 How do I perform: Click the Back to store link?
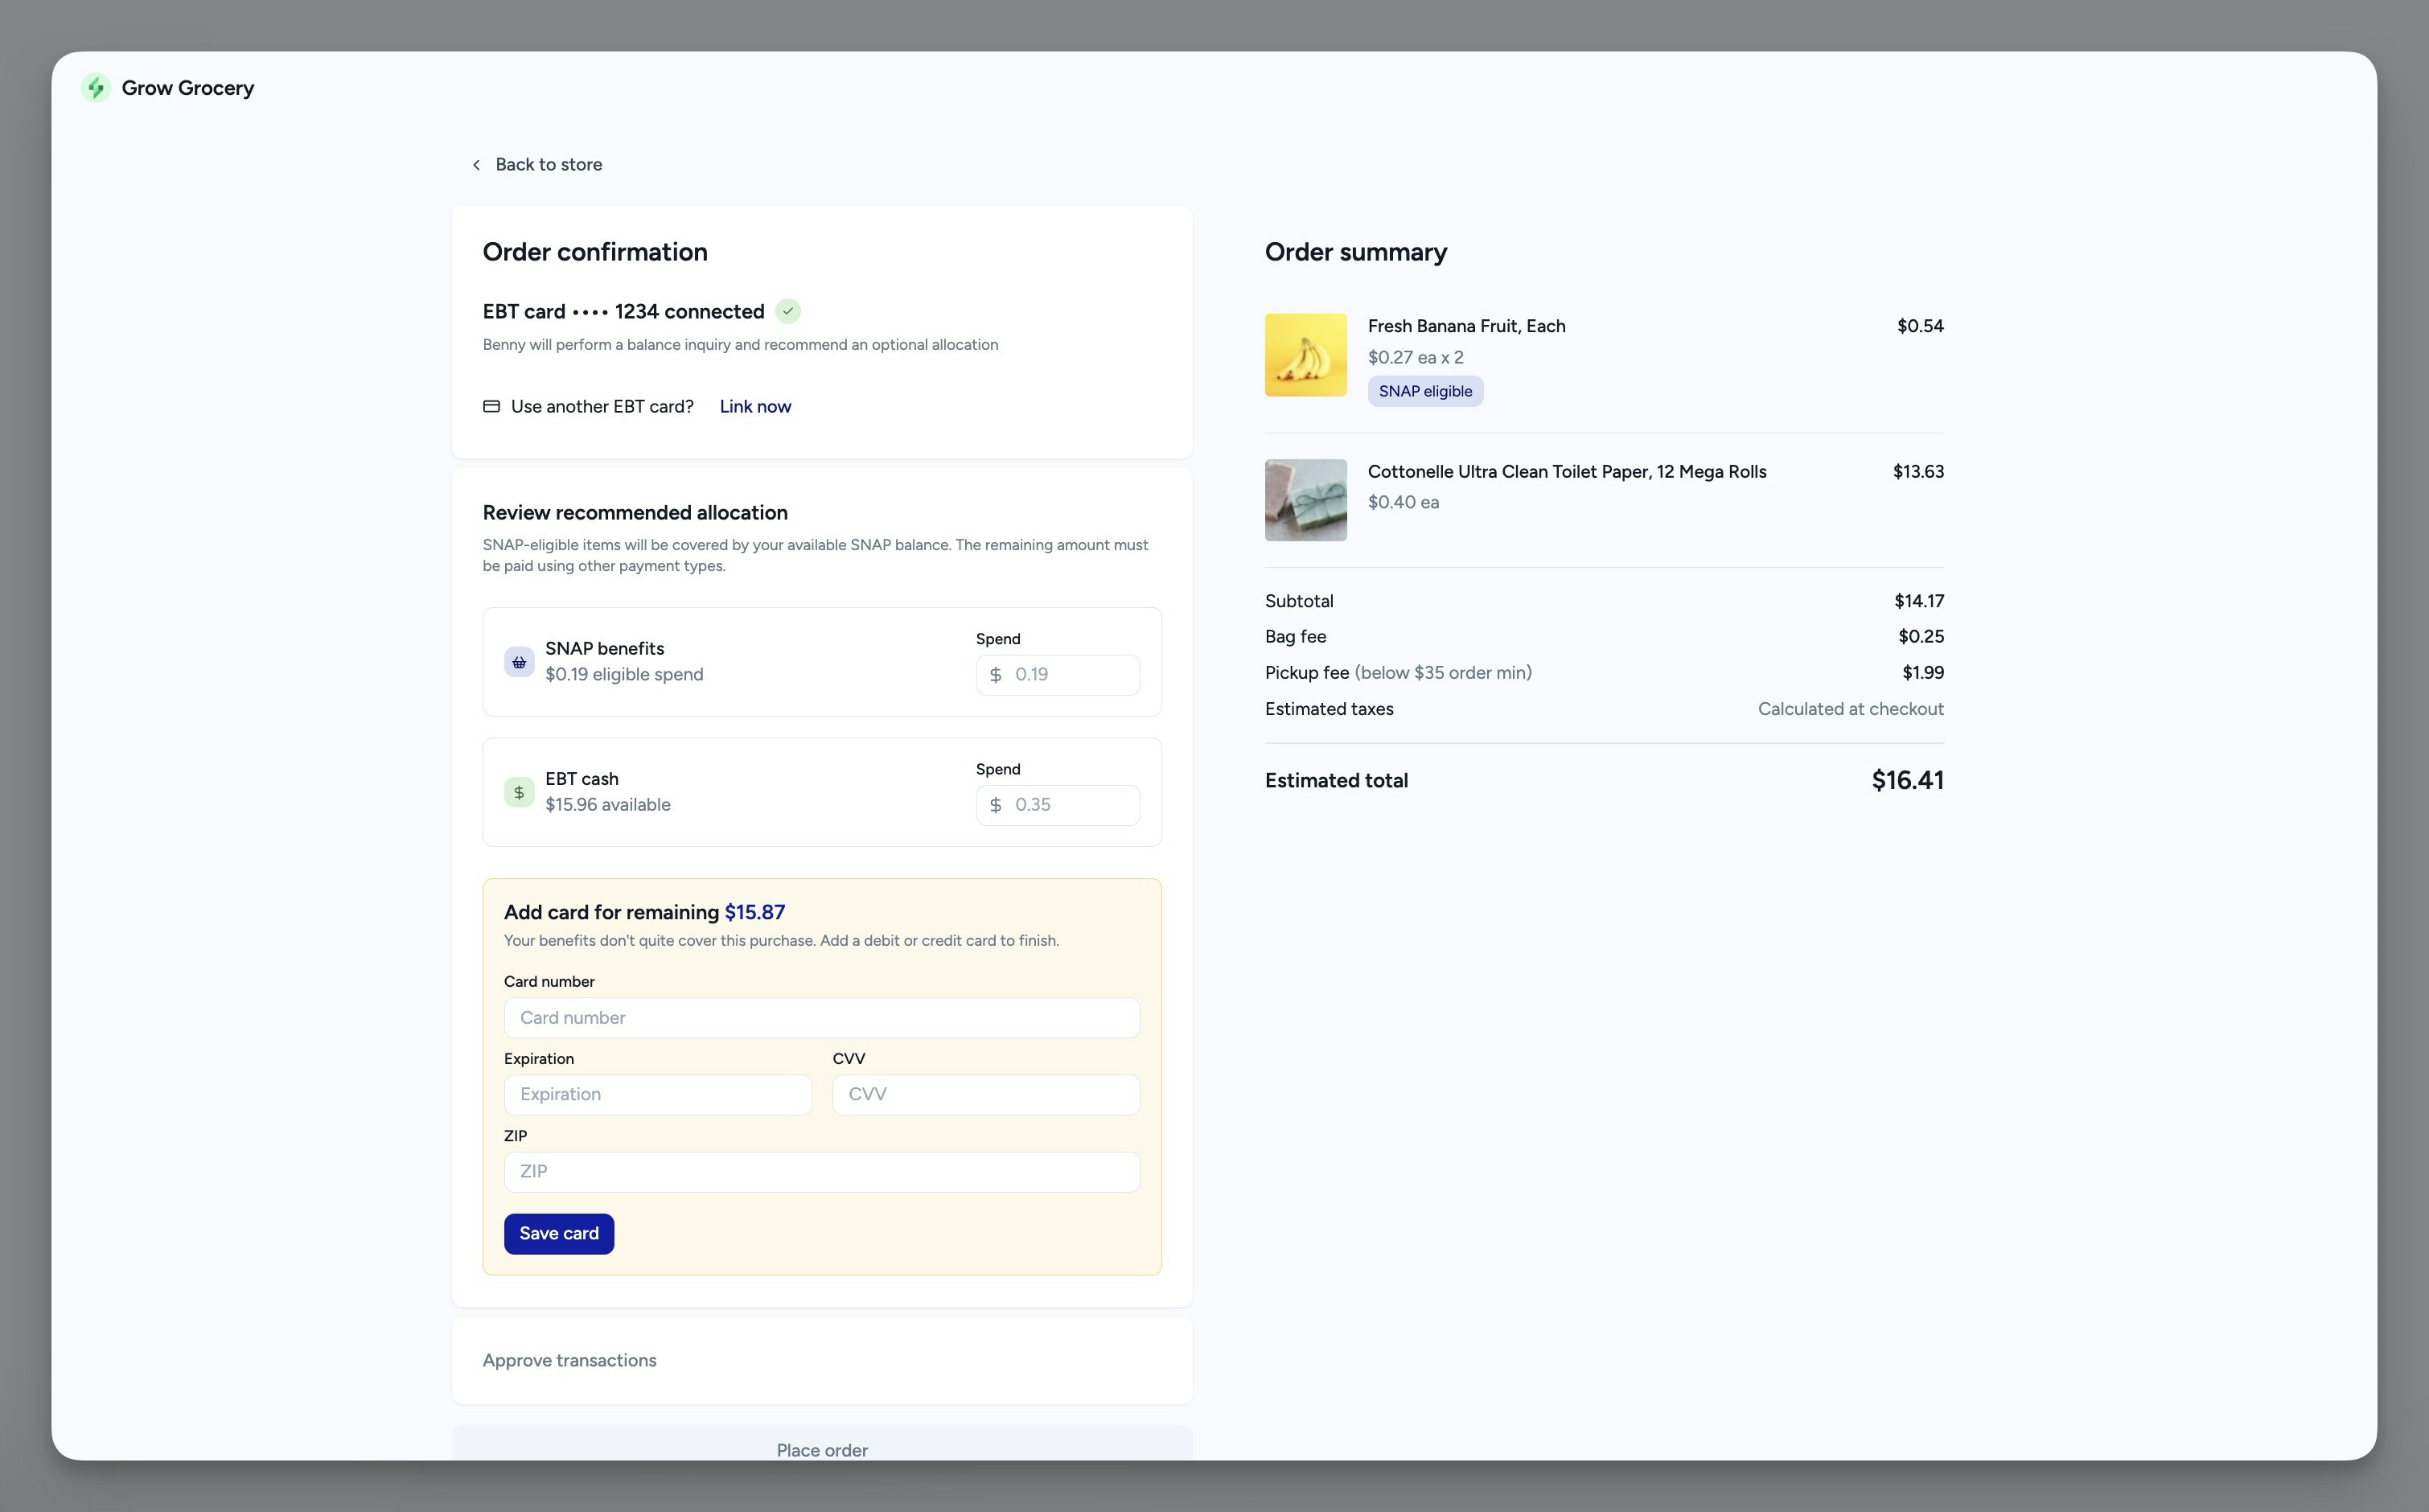pos(548,165)
